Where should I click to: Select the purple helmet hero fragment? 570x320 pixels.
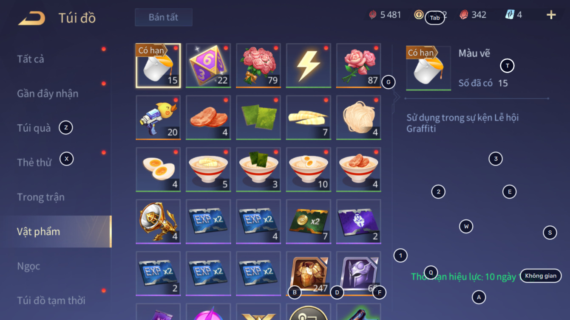click(x=359, y=274)
